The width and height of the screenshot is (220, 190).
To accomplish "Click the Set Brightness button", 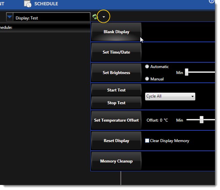I will 116,73.
